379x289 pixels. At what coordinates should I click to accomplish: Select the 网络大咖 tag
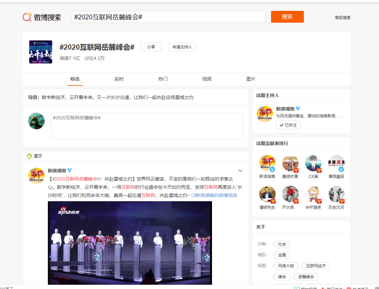(286, 266)
